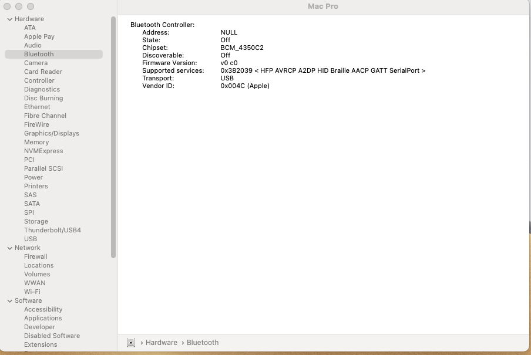Select Volumes under Network
Viewport: 531px width, 355px height.
click(x=37, y=274)
